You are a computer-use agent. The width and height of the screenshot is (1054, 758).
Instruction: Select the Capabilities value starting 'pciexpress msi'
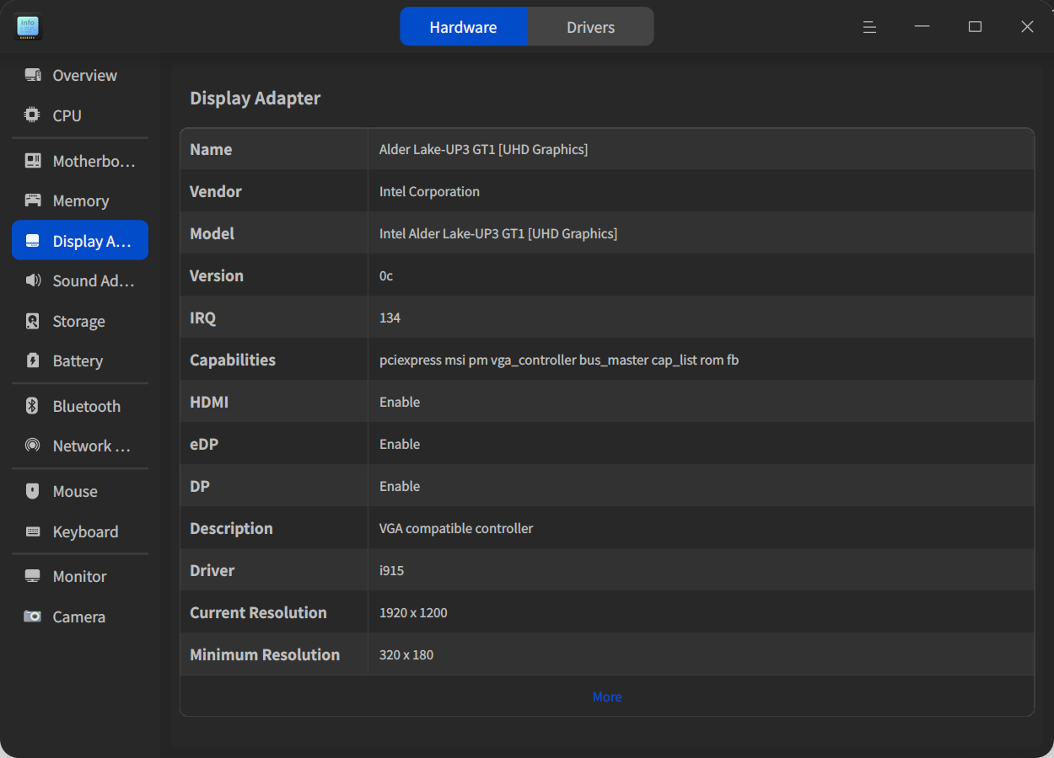pos(559,360)
